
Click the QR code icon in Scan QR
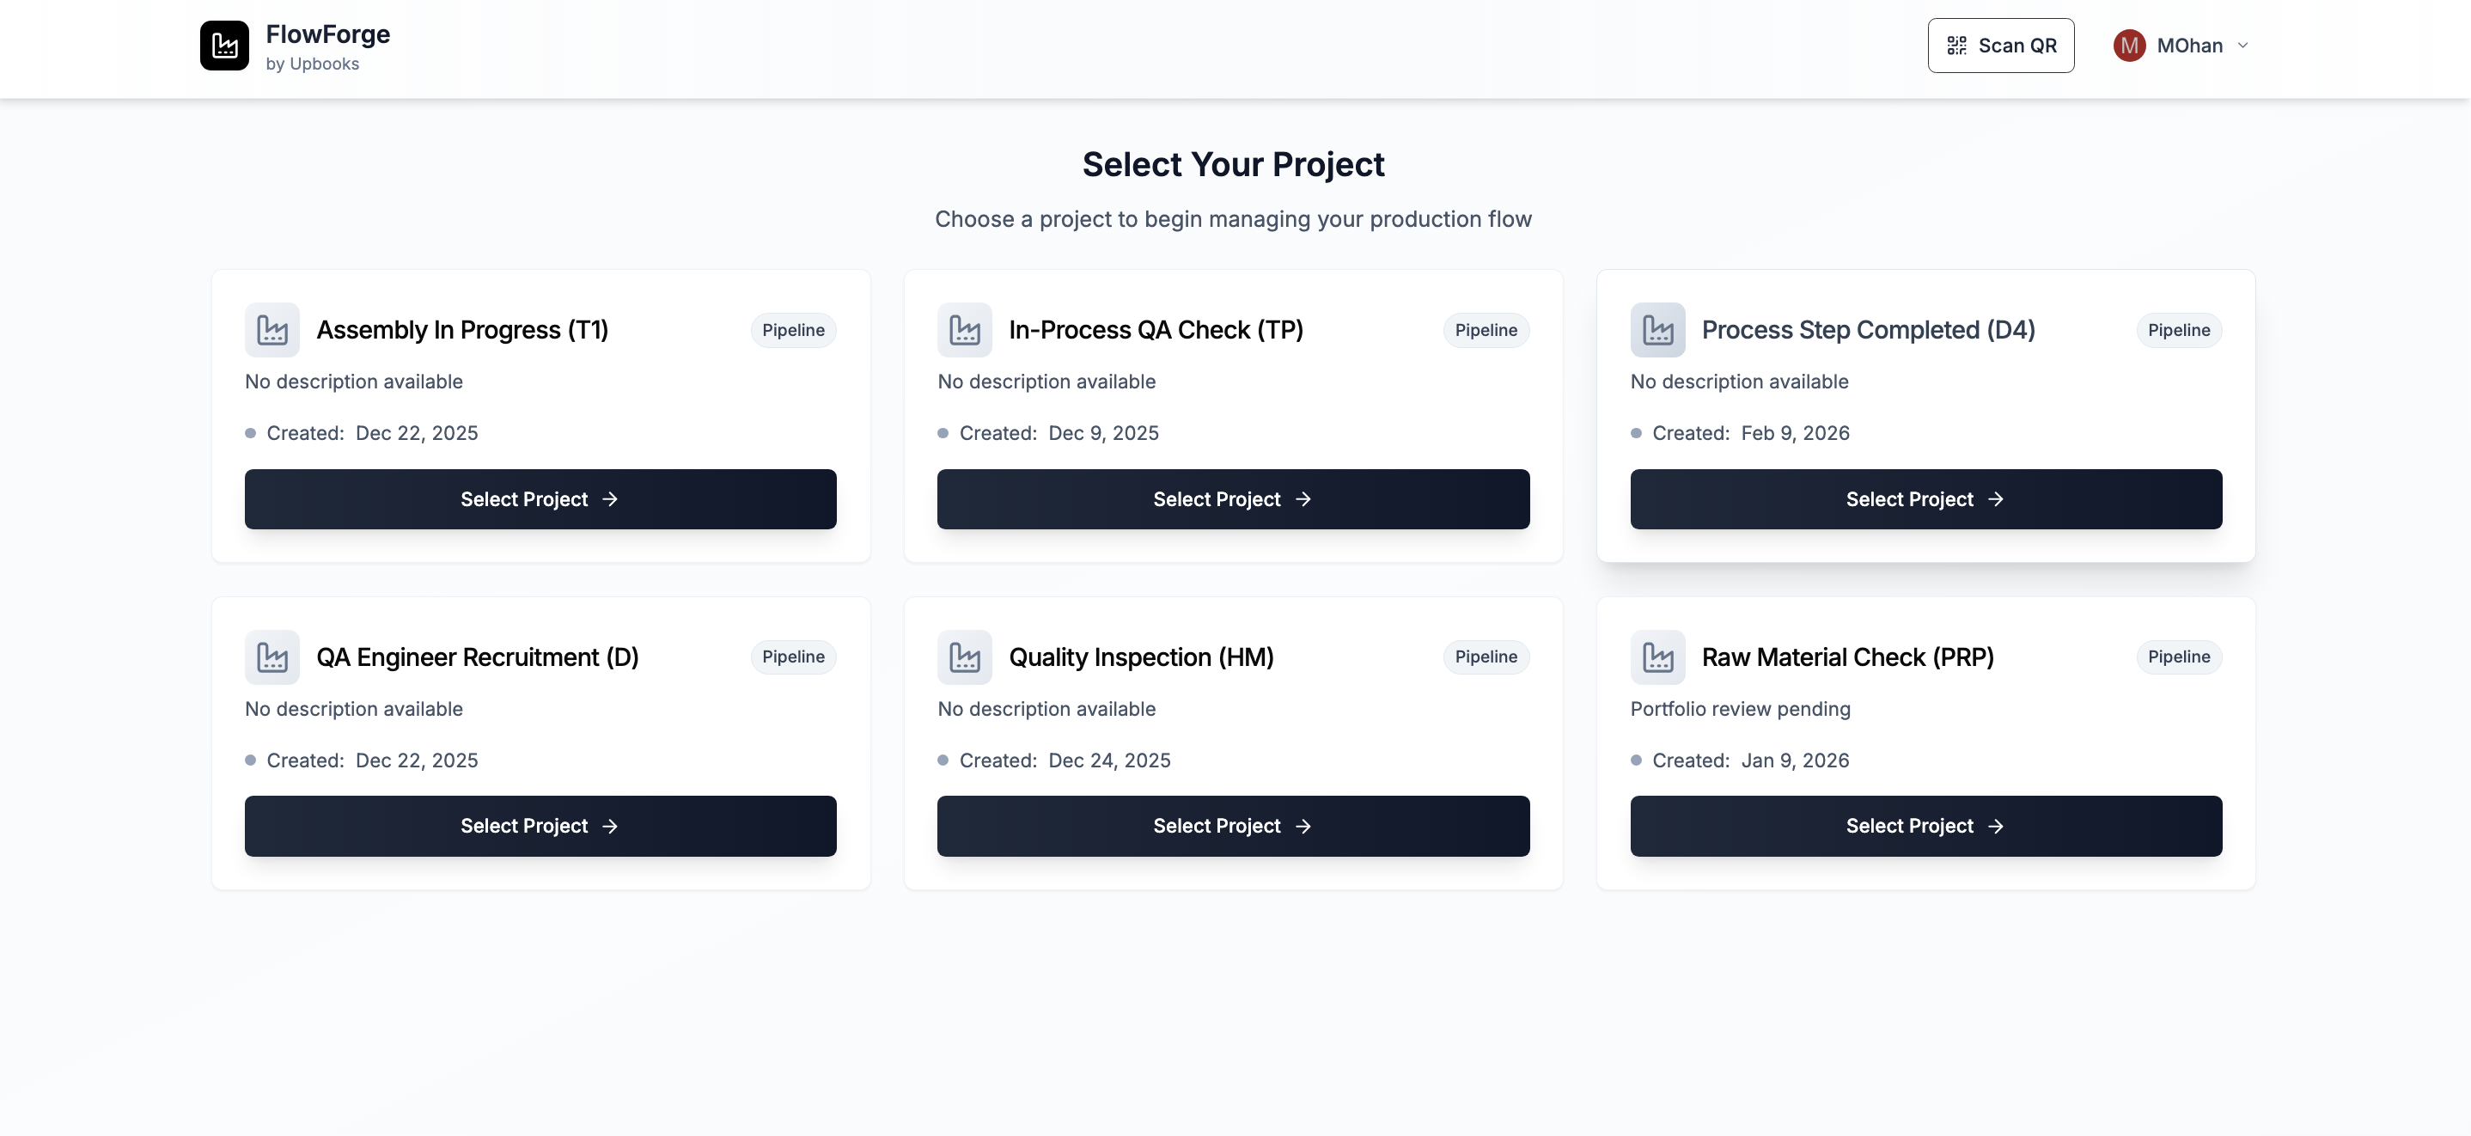[x=1958, y=44]
